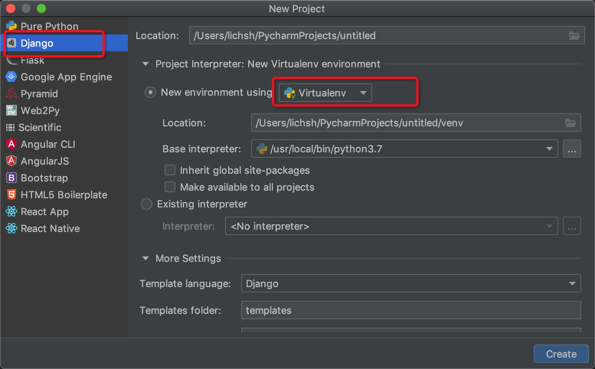This screenshot has height=369, width=595.
Task: Pick AngularJS project type label
Action: click(45, 161)
